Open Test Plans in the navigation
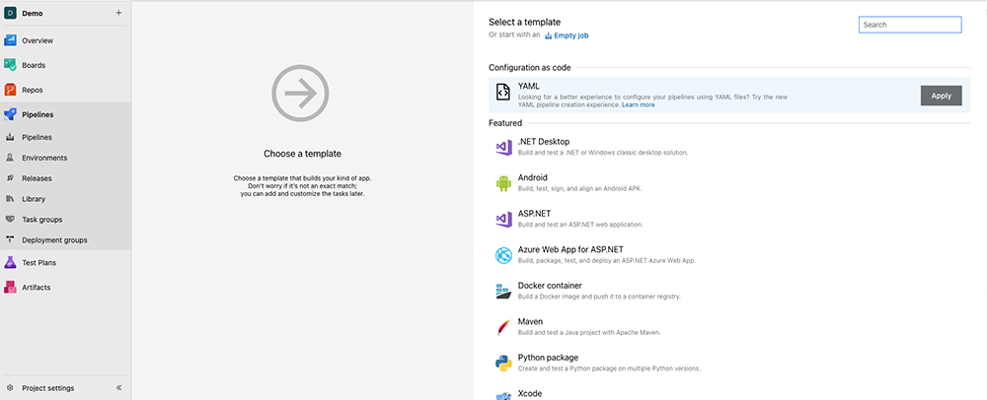Image resolution: width=987 pixels, height=400 pixels. pos(39,262)
